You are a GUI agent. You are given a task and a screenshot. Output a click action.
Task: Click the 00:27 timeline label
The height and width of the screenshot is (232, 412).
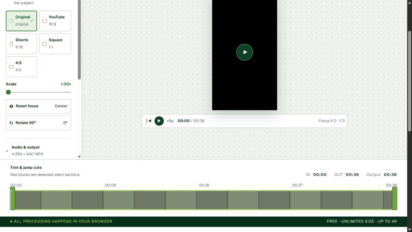[x=298, y=185]
